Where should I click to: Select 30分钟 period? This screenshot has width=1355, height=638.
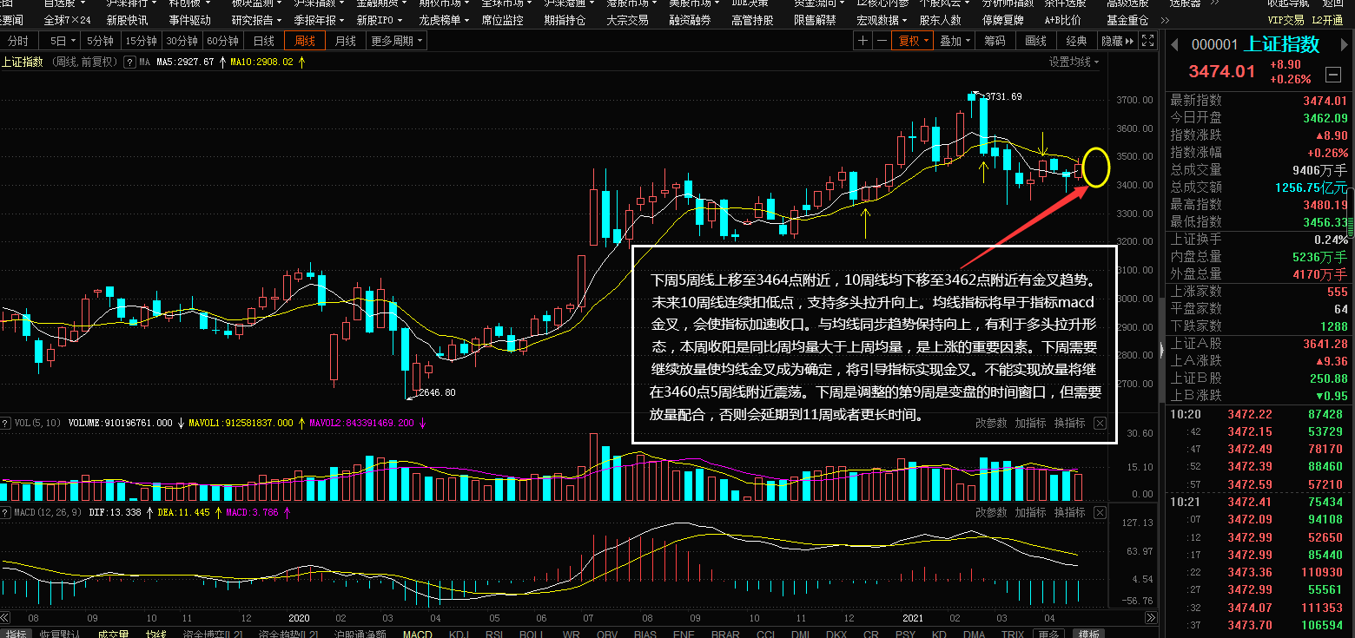182,41
